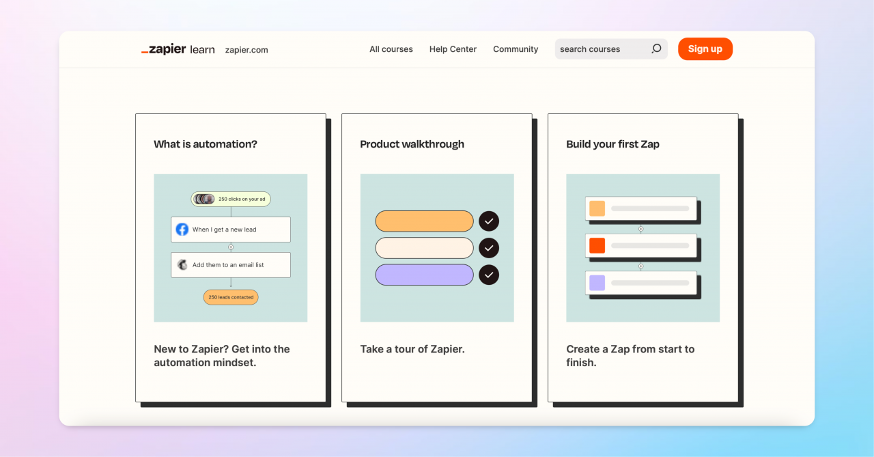This screenshot has width=874, height=457.
Task: Click the Facebook icon in automation diagram
Action: (182, 230)
